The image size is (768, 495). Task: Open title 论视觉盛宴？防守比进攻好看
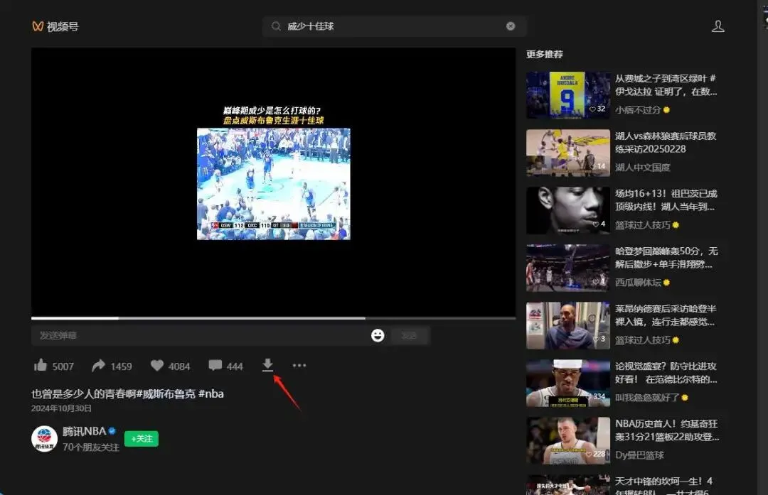point(666,373)
